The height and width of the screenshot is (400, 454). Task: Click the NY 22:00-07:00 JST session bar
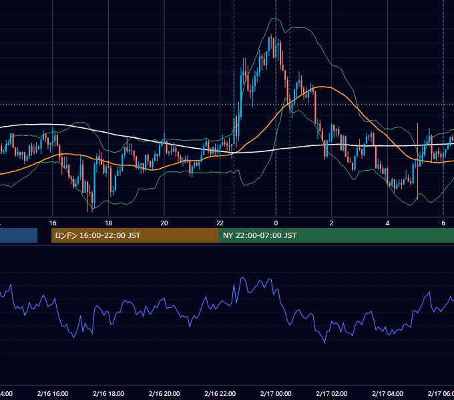tap(336, 235)
